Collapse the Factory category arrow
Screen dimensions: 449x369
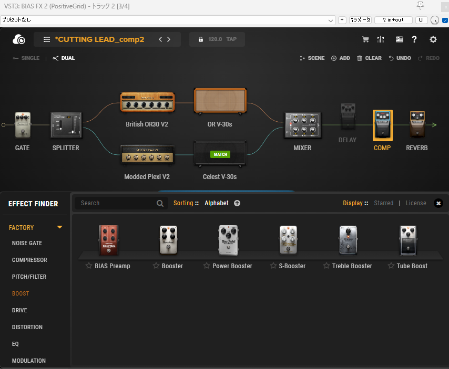click(x=59, y=227)
